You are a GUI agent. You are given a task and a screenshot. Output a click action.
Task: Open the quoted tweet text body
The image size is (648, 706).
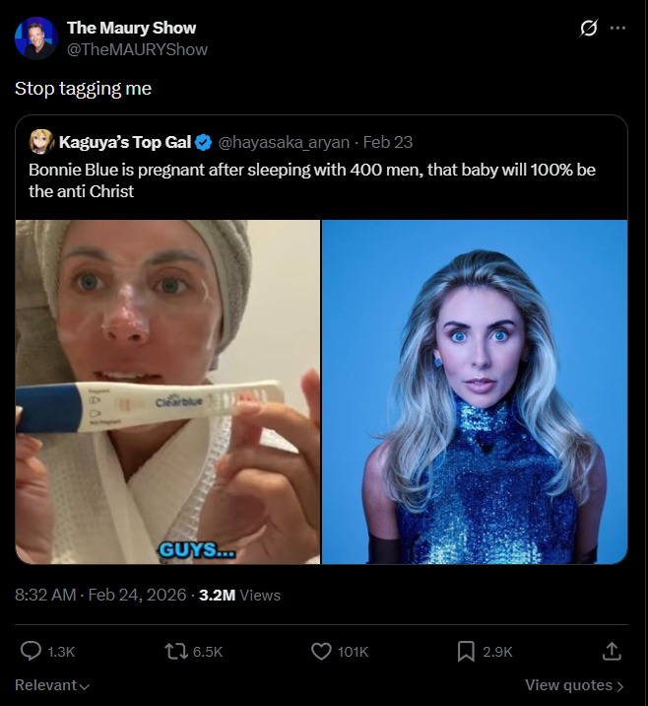coord(311,180)
